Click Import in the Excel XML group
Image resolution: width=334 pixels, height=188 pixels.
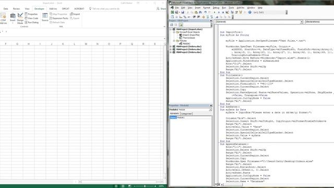tap(75, 14)
